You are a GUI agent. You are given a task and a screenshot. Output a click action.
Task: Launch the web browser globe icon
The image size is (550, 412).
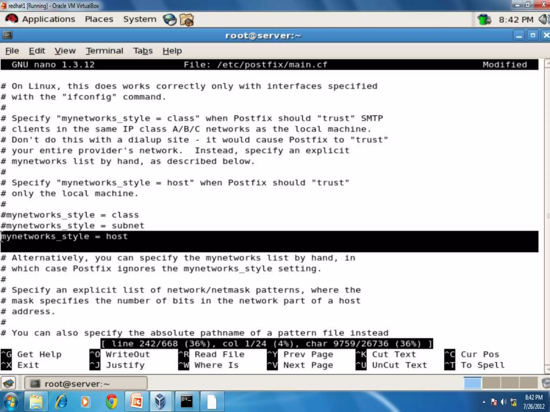(x=170, y=20)
